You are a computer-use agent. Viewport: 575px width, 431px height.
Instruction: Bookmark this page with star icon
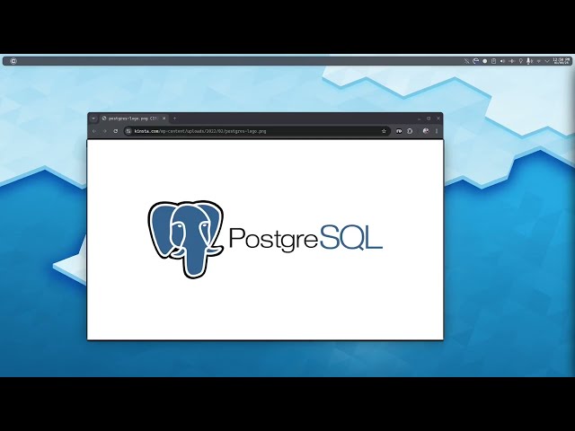tap(384, 131)
